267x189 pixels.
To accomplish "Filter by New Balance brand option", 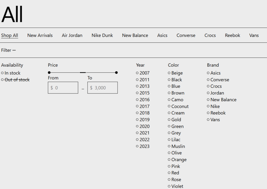I will [222, 100].
